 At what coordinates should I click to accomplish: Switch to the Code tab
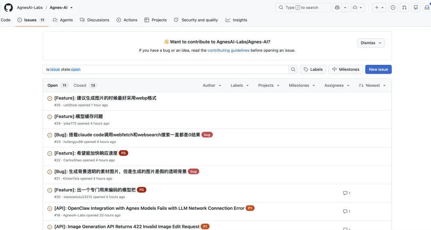pos(6,20)
